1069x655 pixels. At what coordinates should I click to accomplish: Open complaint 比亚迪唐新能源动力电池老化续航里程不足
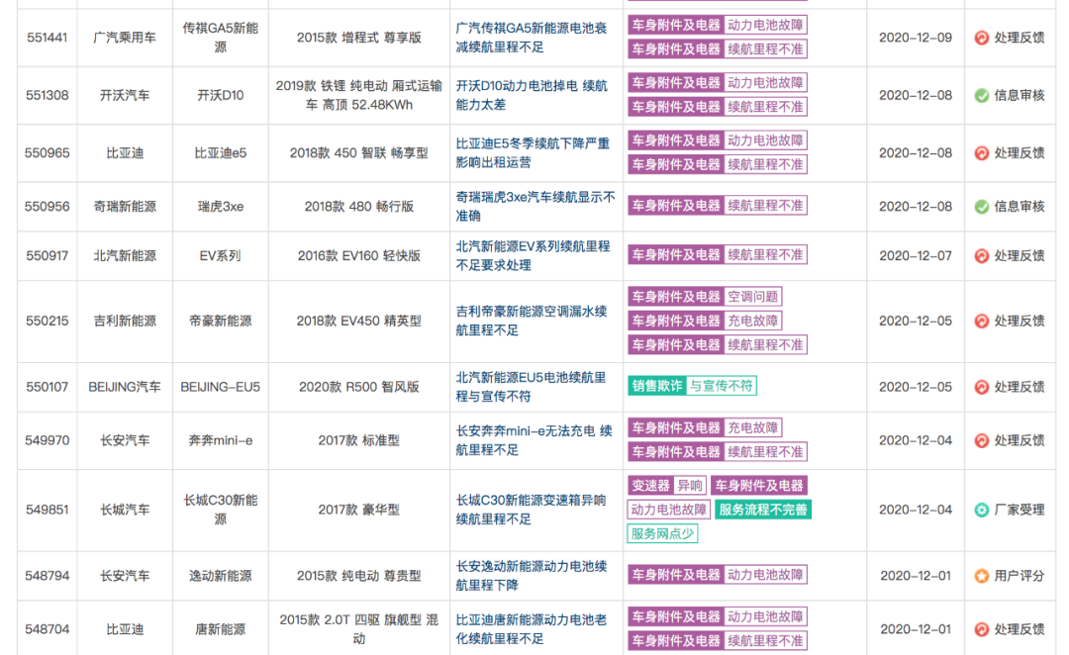pos(532,629)
